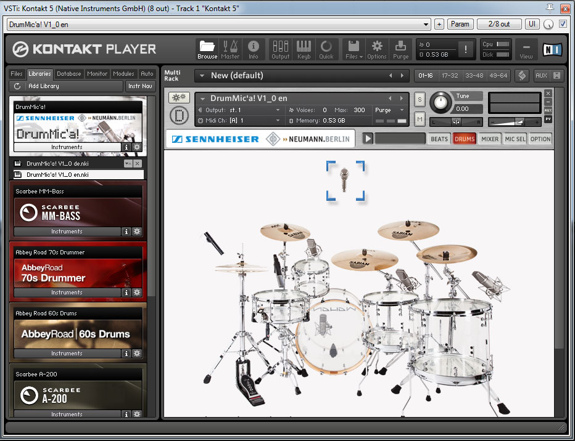
Task: Open the global Purge menu
Action: tap(400, 49)
